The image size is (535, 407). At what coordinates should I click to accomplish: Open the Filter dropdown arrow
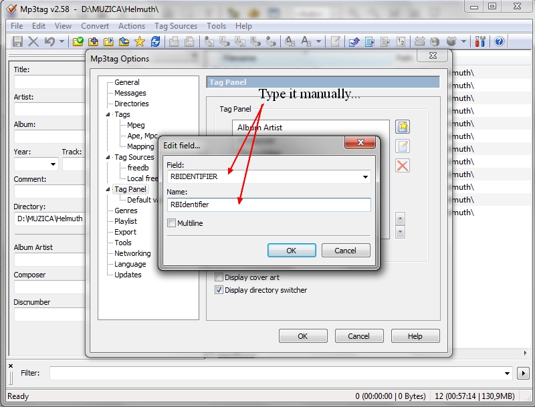[508, 374]
